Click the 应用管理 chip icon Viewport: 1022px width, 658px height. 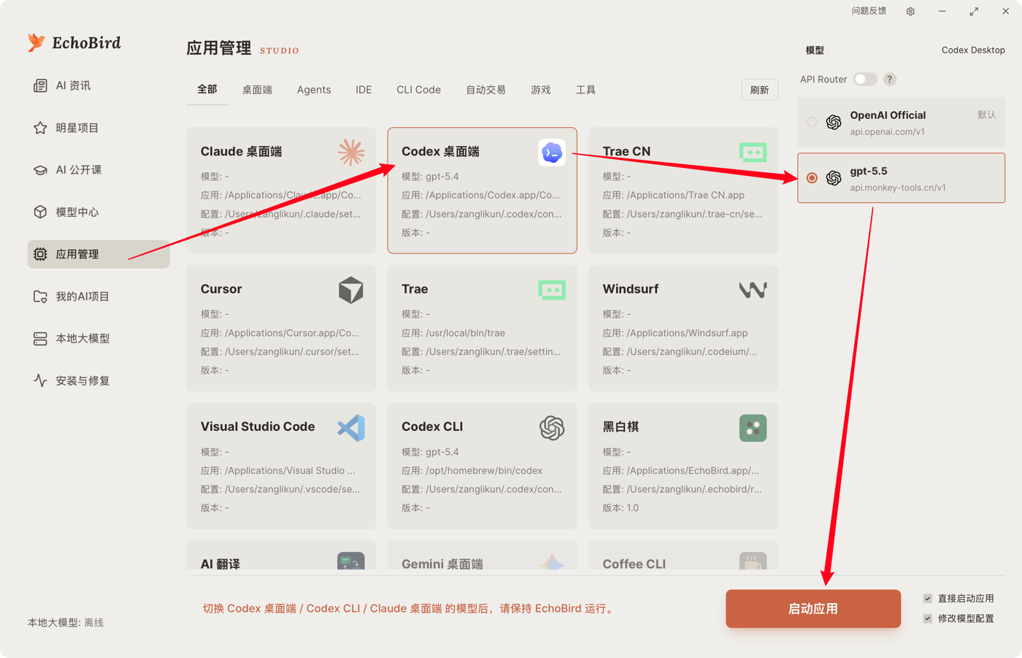pyautogui.click(x=40, y=254)
